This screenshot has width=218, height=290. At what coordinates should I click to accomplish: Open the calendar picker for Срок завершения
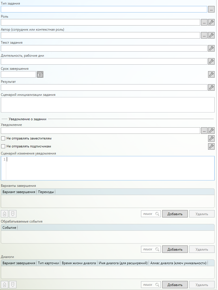point(40,74)
